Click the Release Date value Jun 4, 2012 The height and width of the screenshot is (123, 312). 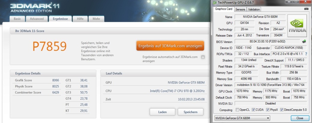point(244,35)
